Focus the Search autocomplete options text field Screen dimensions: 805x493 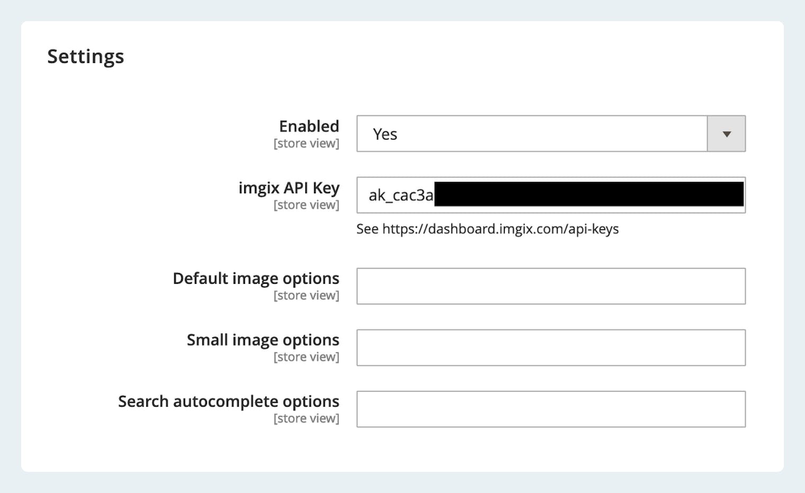coord(551,409)
